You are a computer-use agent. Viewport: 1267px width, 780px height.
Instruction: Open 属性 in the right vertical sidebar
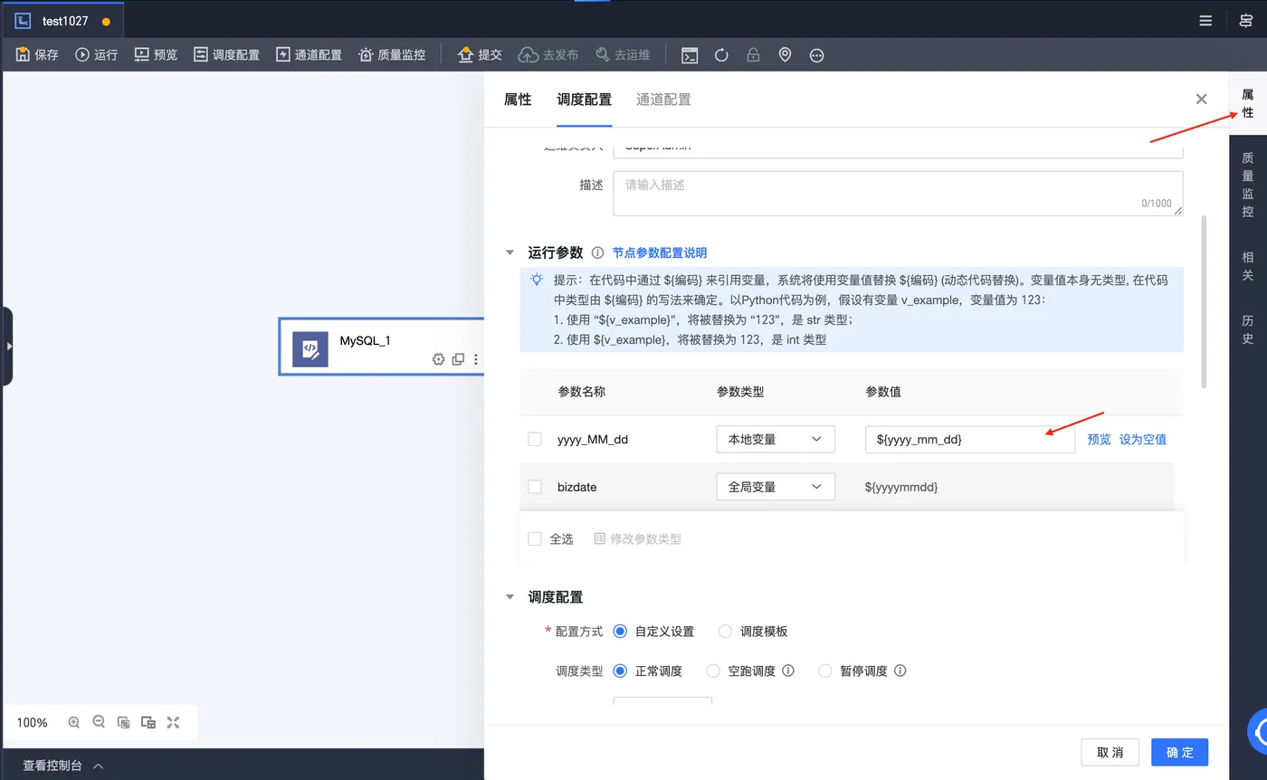click(1248, 103)
